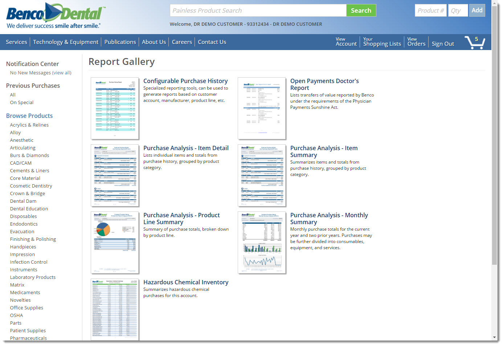Focus the Product # input field

[x=430, y=11]
